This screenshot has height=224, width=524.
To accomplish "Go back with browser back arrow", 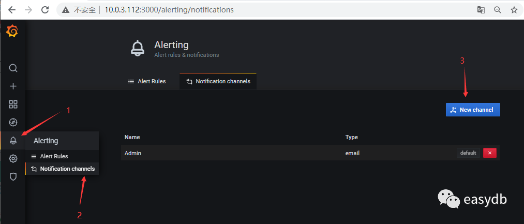I will 12,10.
